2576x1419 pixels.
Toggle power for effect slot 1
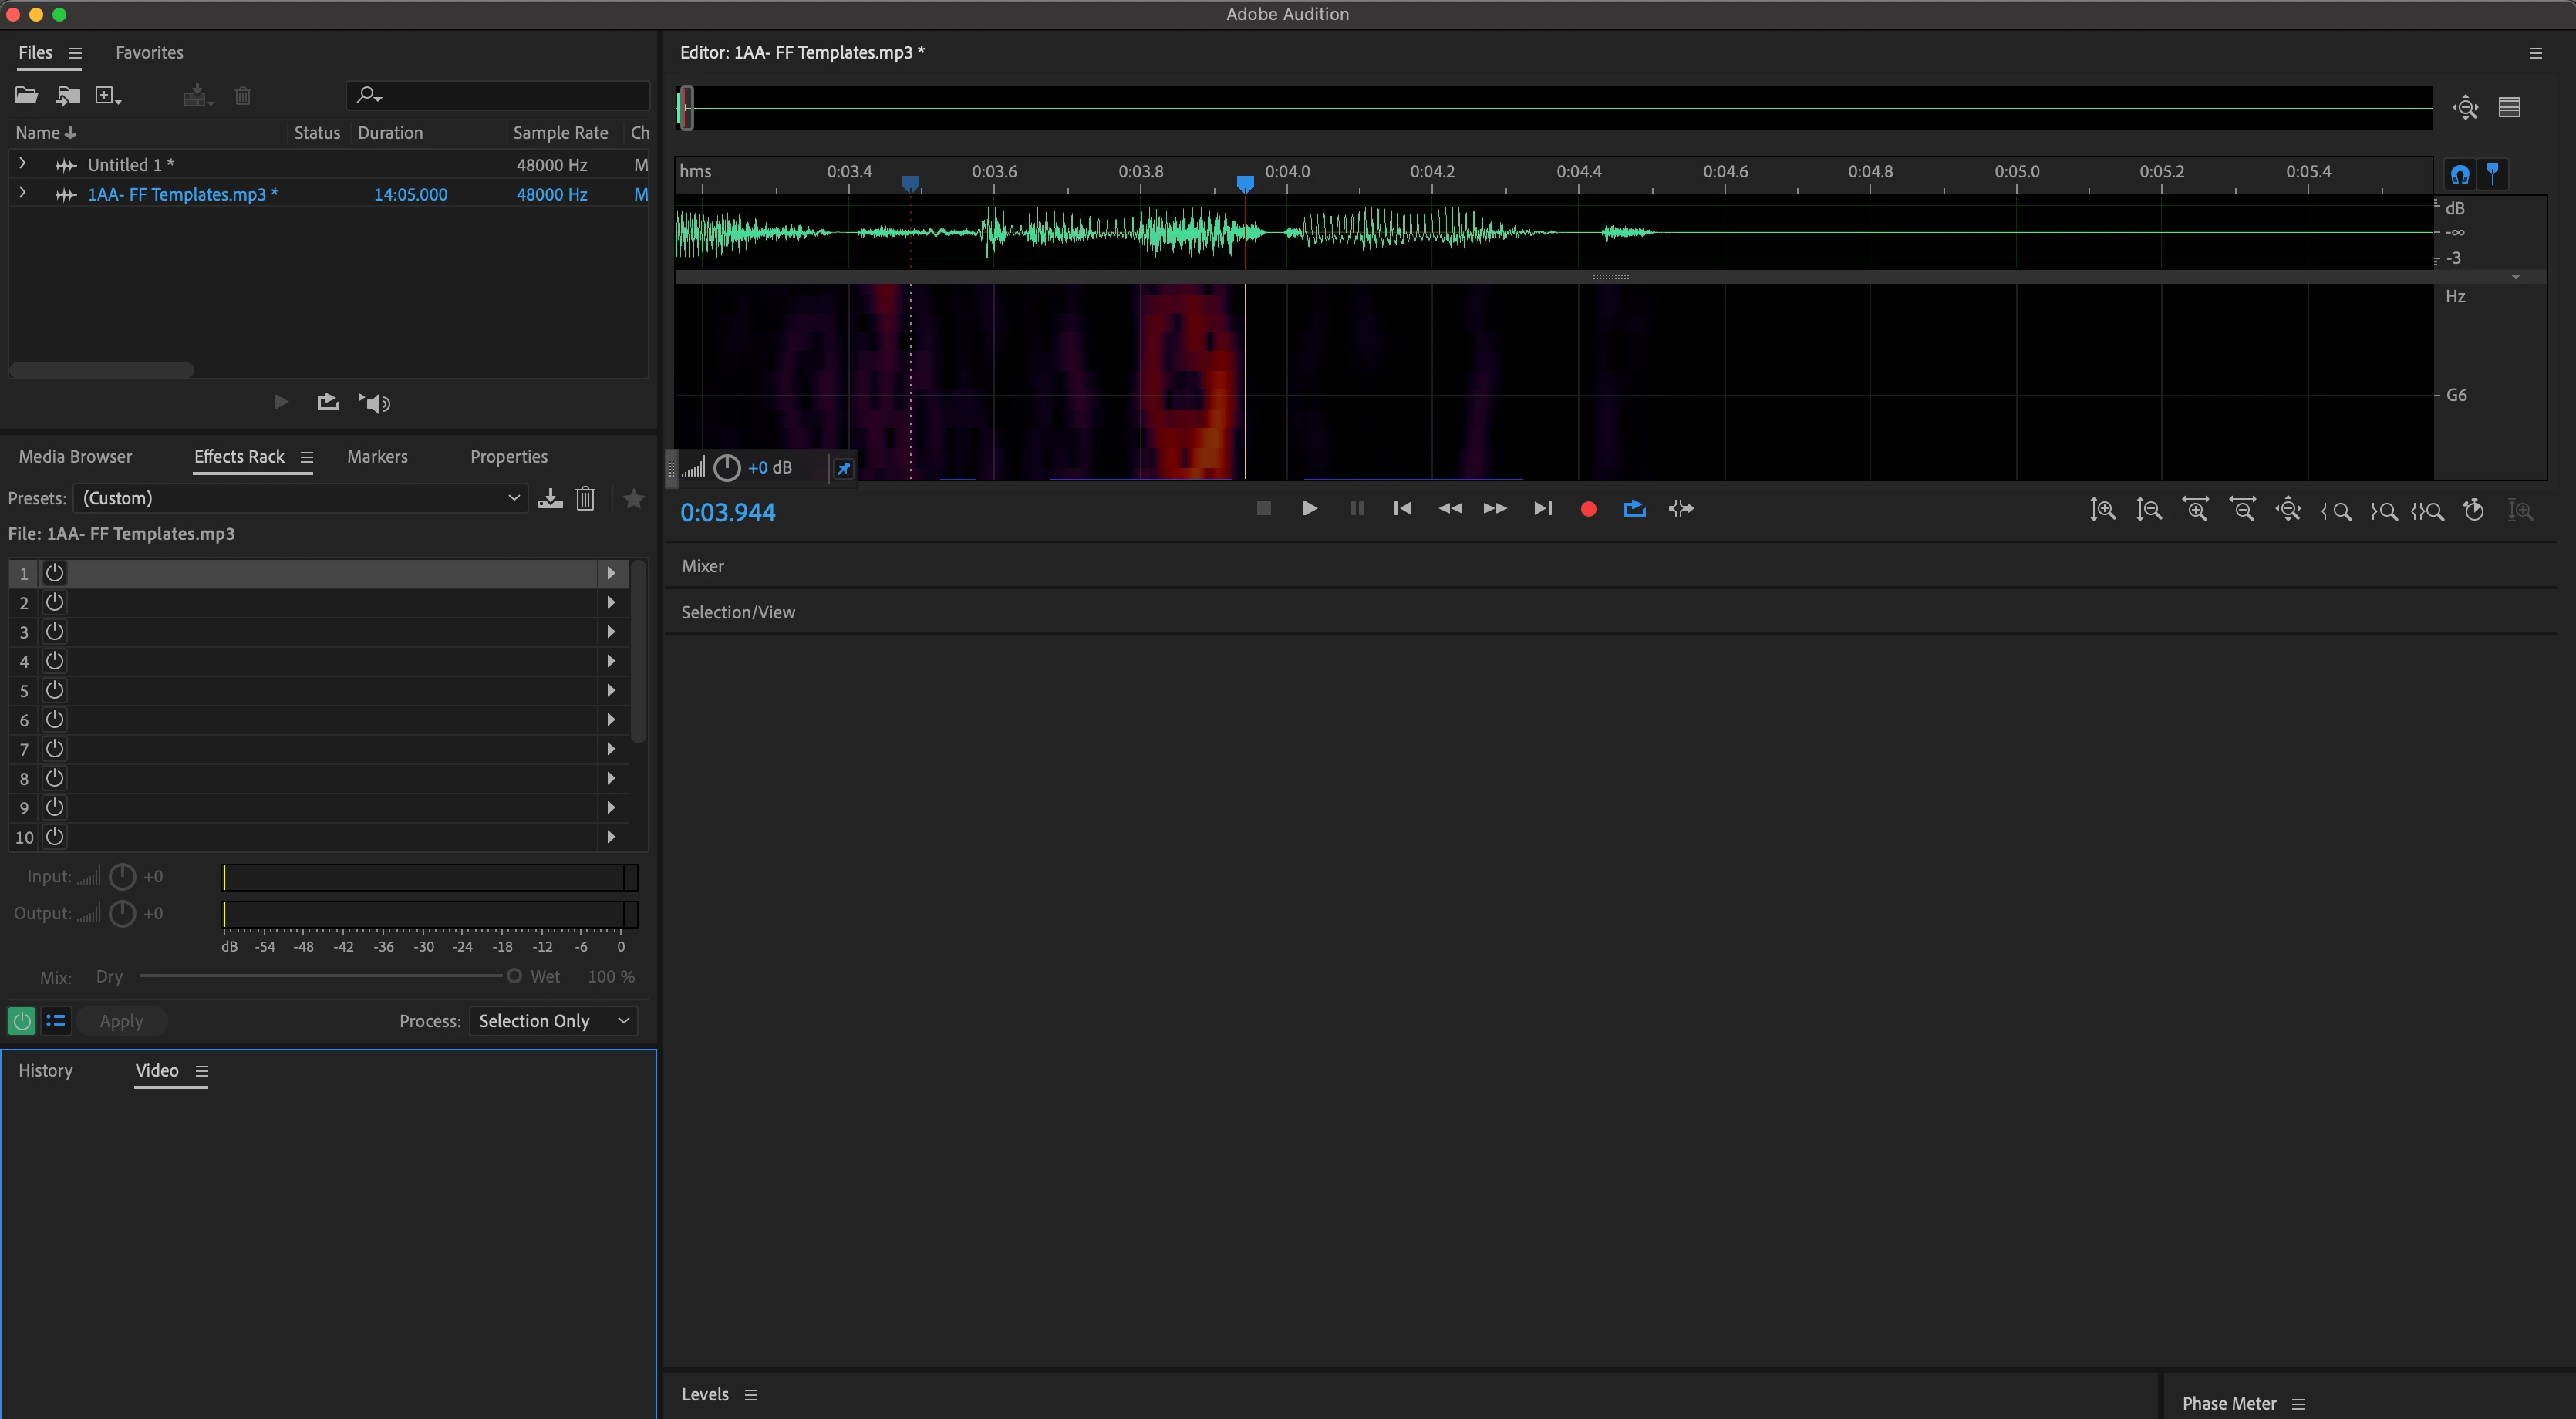pos(55,573)
